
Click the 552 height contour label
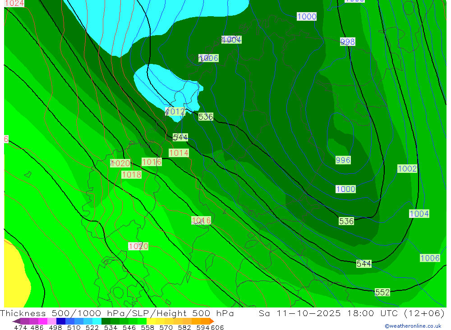(x=382, y=292)
